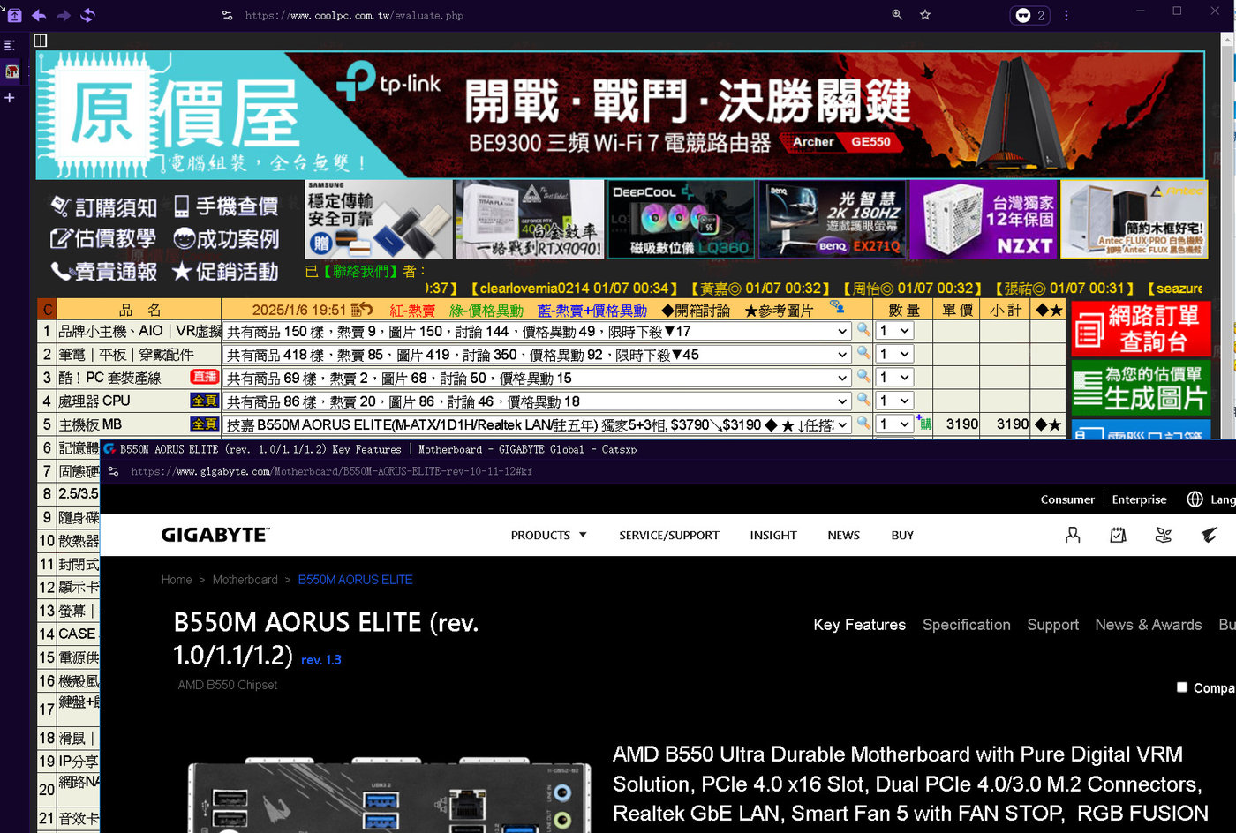
Task: Go back using the browser back arrow
Action: (38, 15)
